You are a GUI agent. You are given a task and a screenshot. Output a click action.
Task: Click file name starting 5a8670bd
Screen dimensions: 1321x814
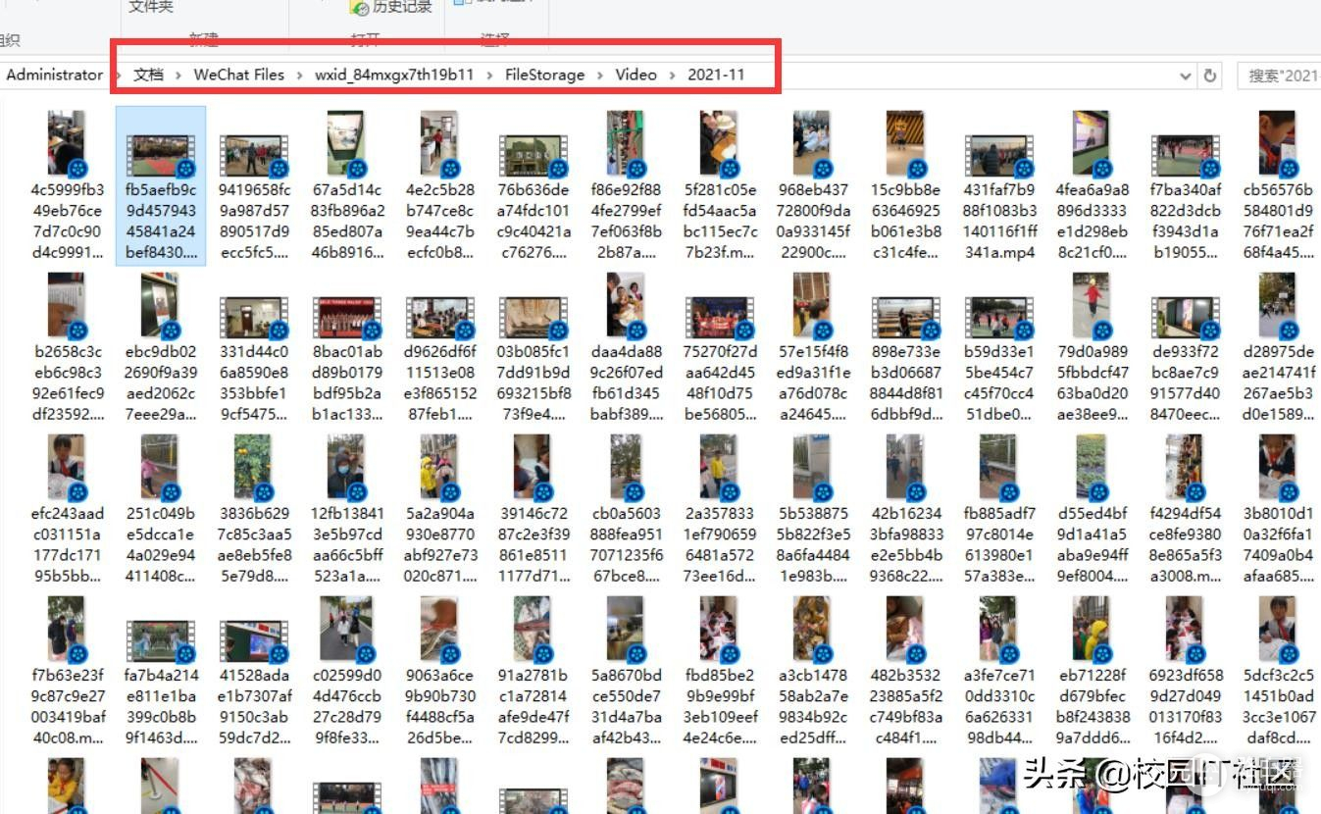626,706
